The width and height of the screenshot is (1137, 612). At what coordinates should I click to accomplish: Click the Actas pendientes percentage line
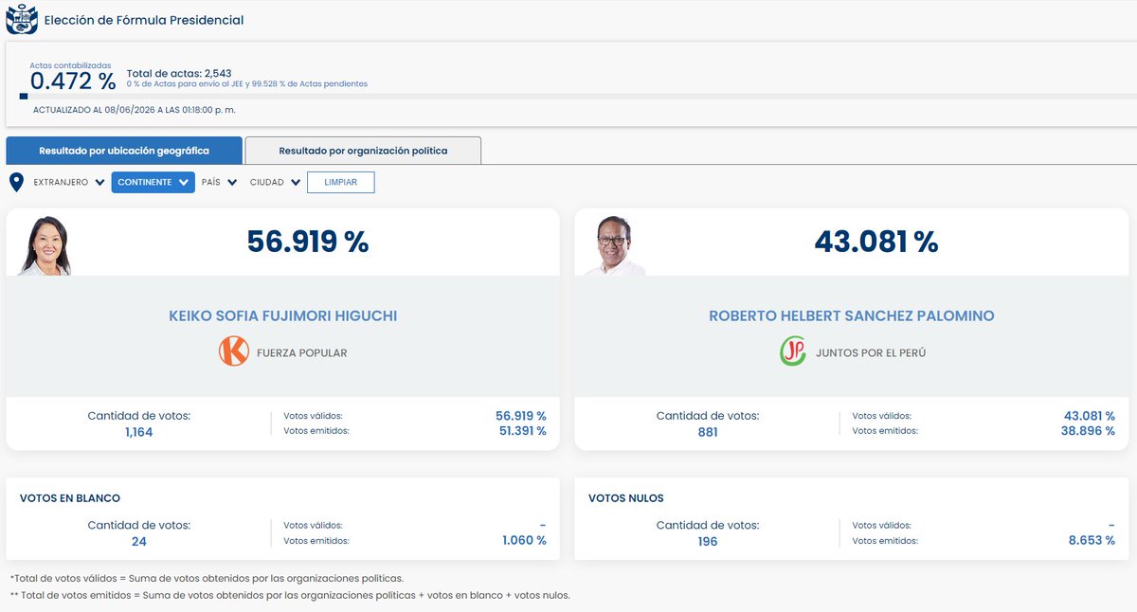click(x=247, y=84)
